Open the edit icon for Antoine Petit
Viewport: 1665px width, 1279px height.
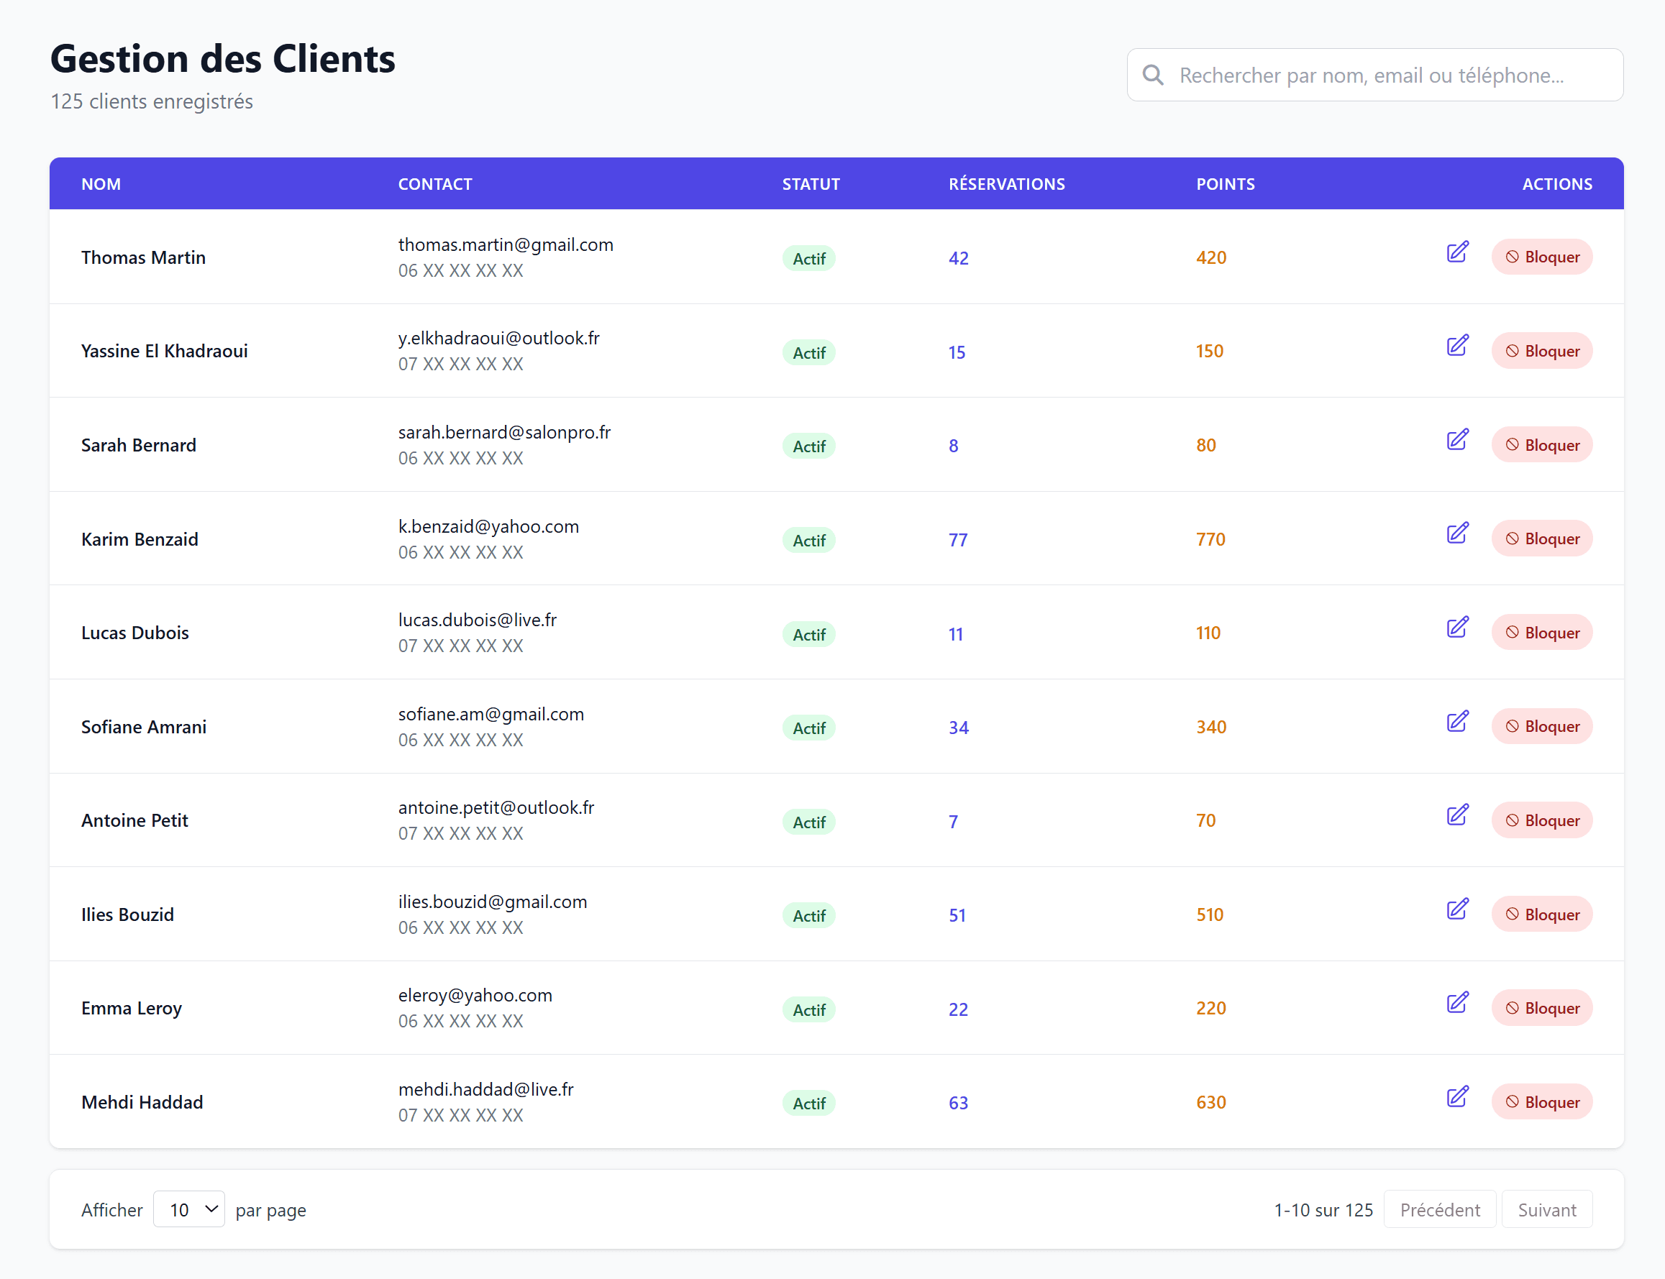pos(1457,815)
